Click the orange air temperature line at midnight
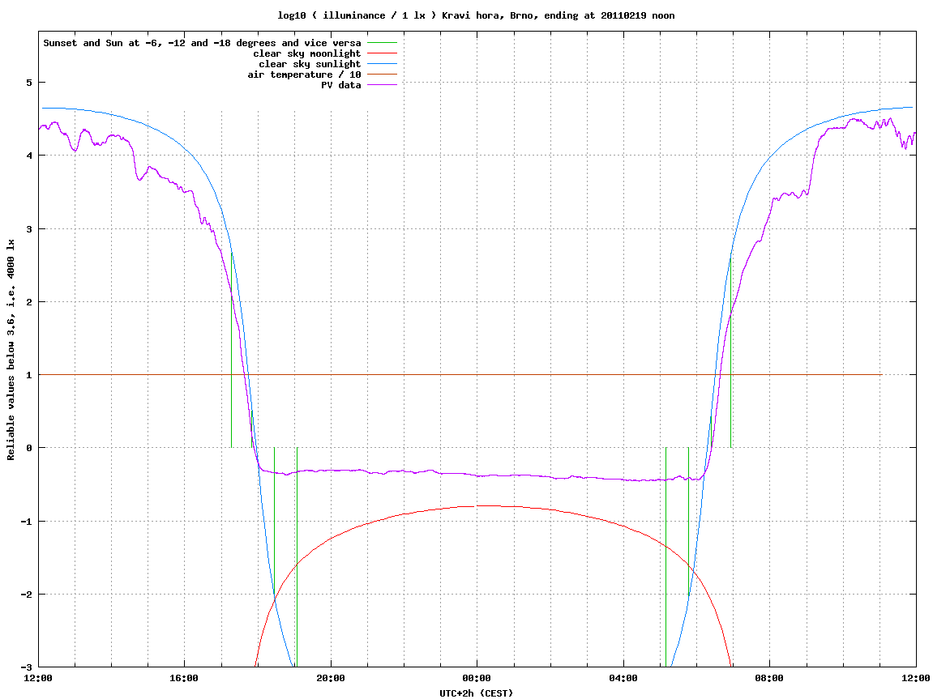Image resolution: width=933 pixels, height=699 pixels. (x=477, y=374)
